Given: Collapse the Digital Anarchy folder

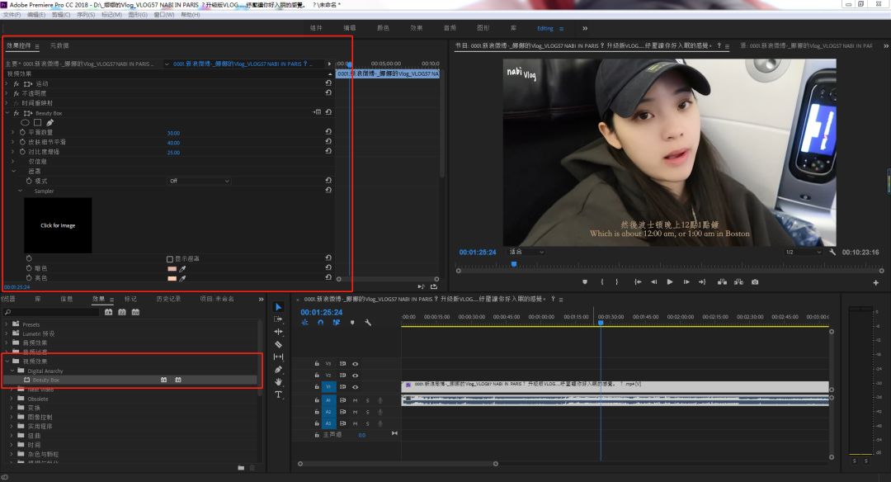Looking at the screenshot, I should tap(12, 371).
